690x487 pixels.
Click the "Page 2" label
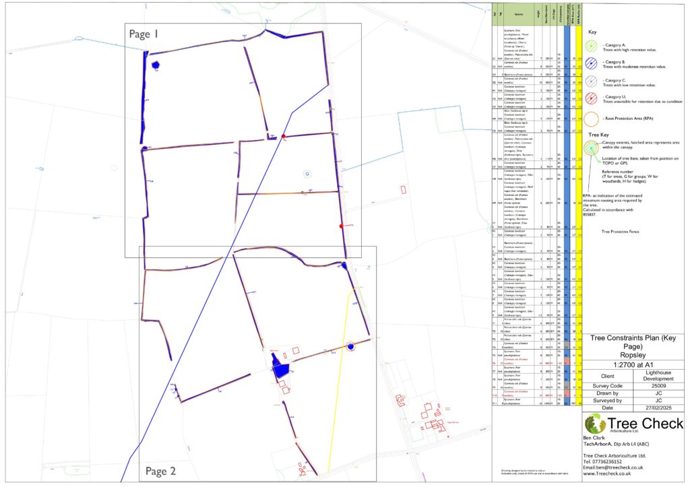(x=160, y=470)
